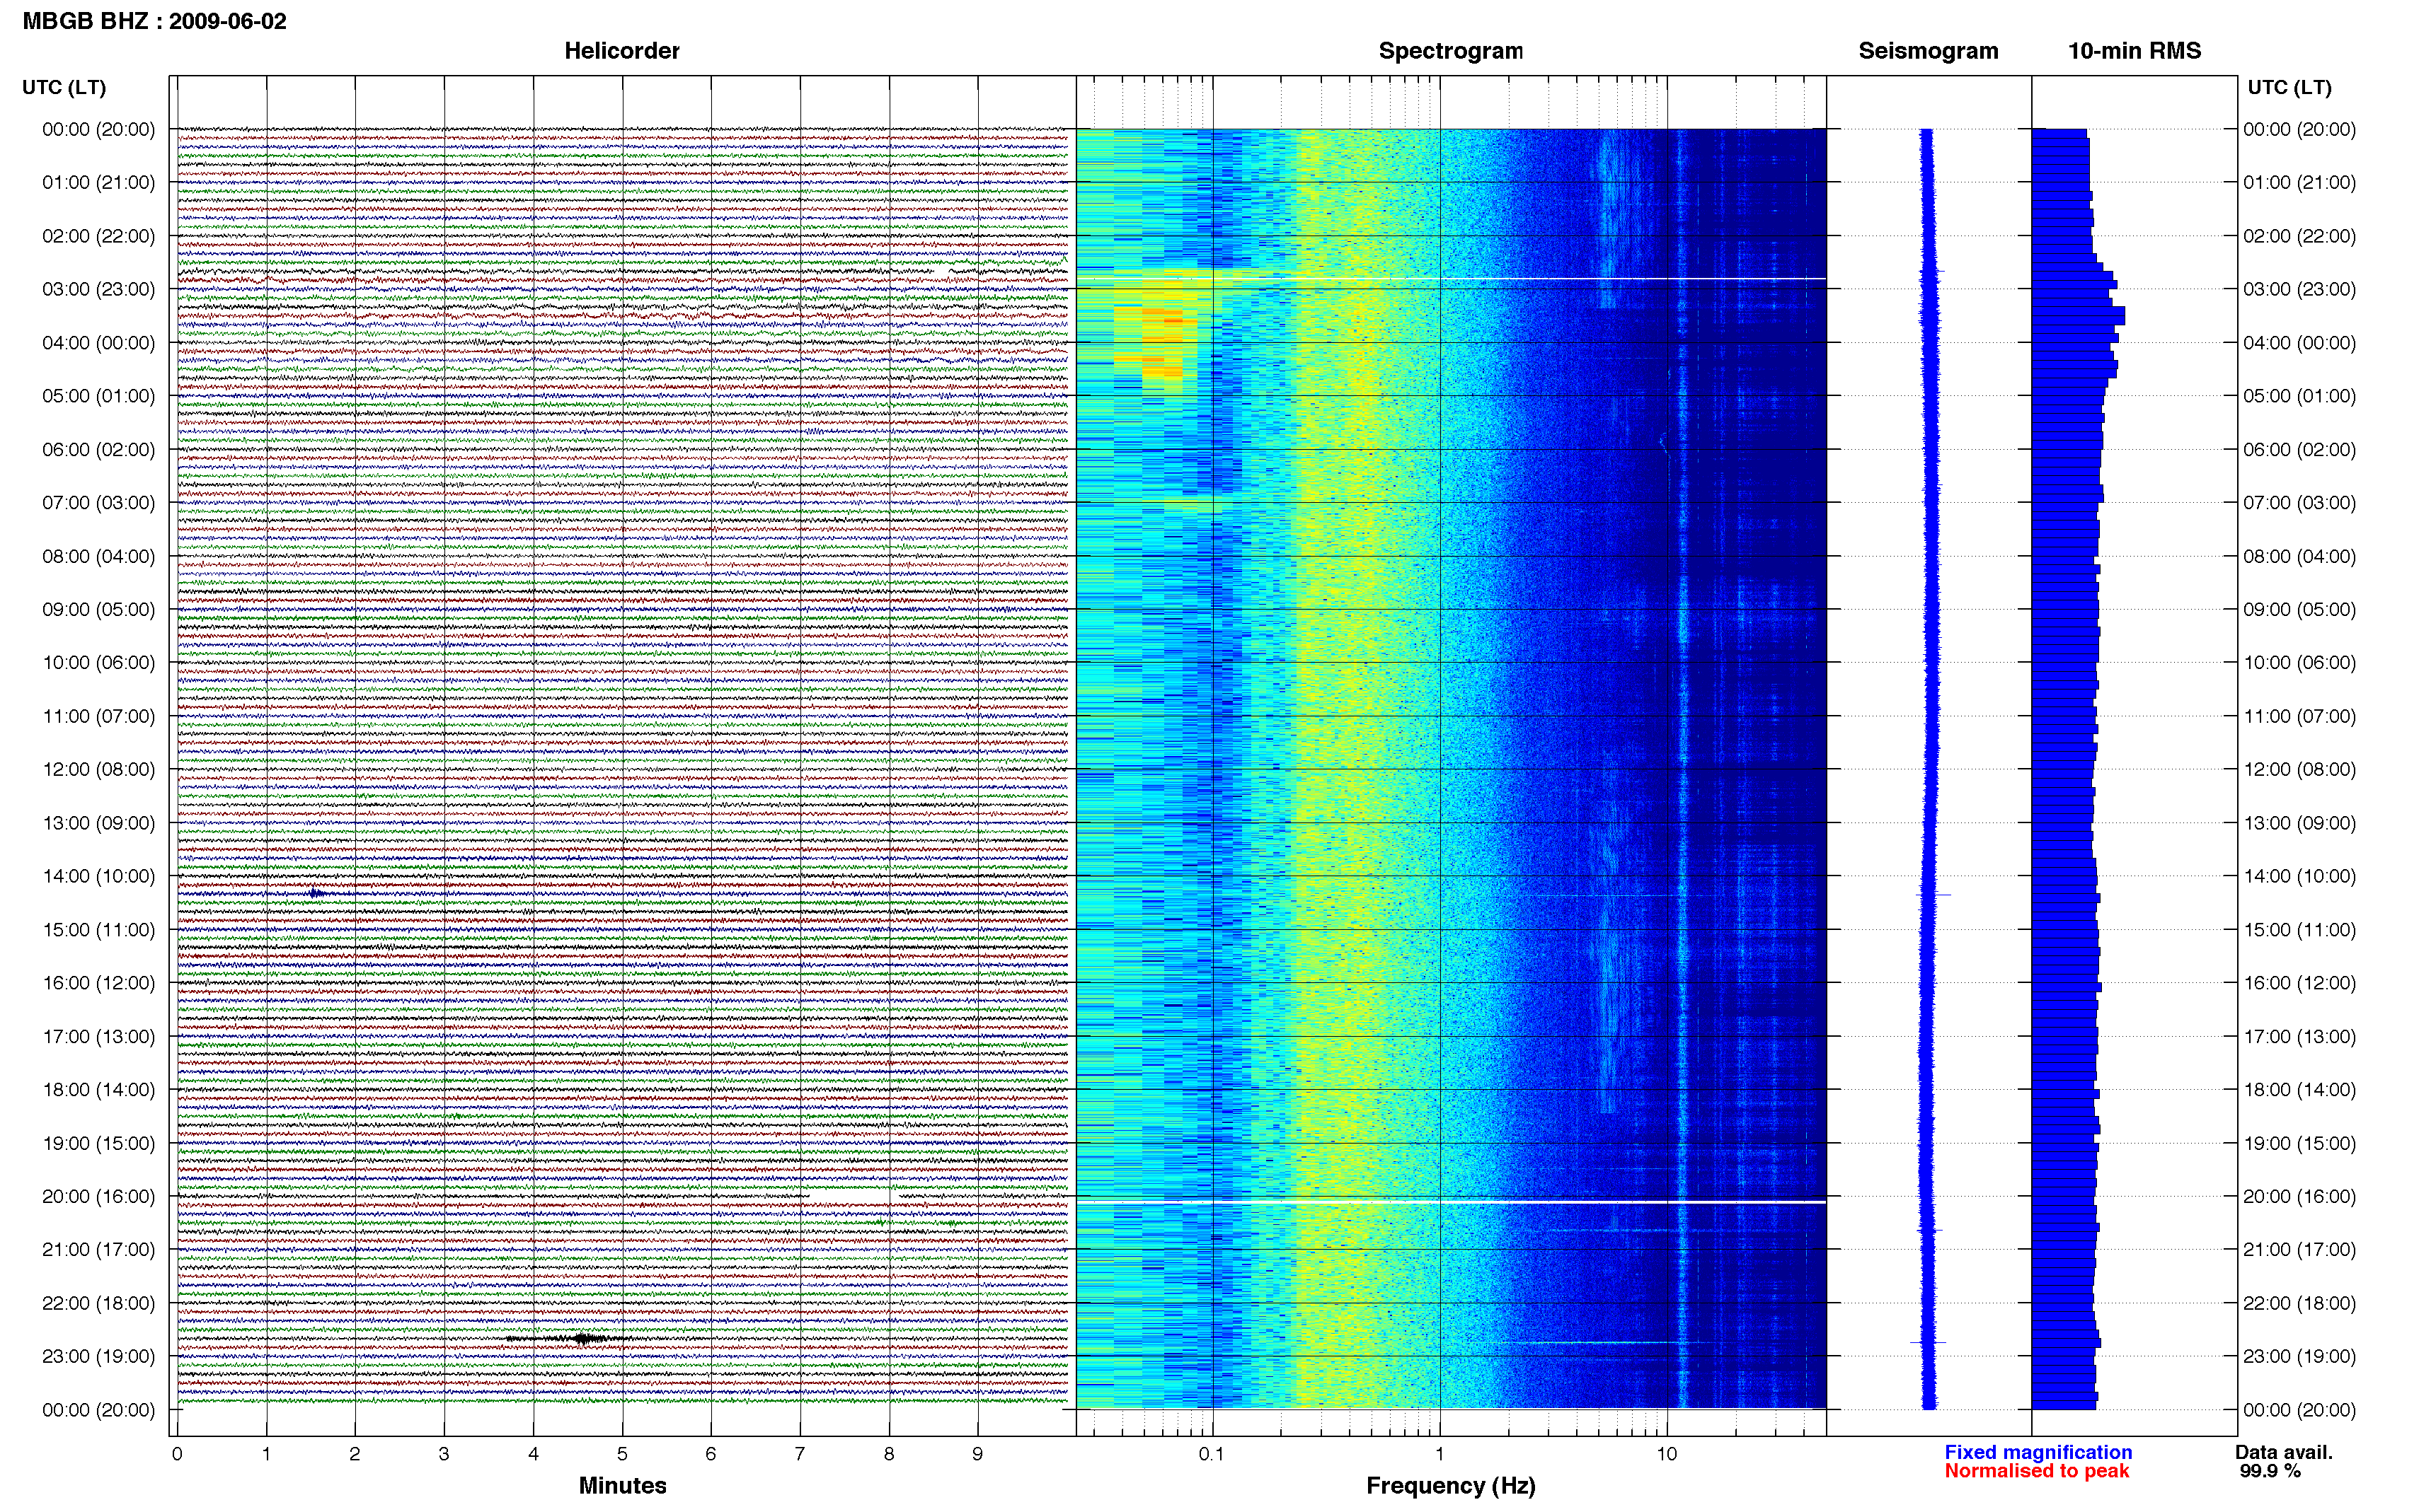Click the 99.9 % availability value
The width and height of the screenshot is (2419, 1512).
pyautogui.click(x=2270, y=1471)
